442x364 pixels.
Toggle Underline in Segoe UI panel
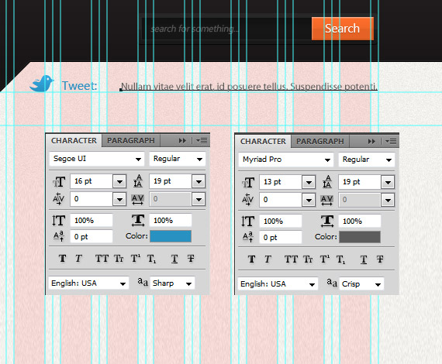pyautogui.click(x=174, y=259)
